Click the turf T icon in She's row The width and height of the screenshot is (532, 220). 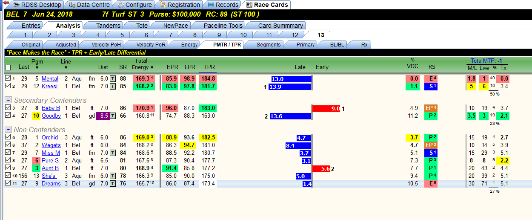click(112, 176)
